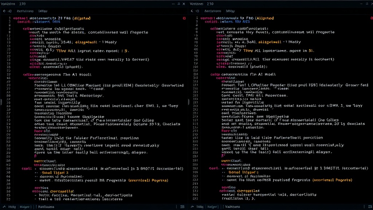Click the first label in left status bar
The image size is (373, 210).
coord(12,207)
